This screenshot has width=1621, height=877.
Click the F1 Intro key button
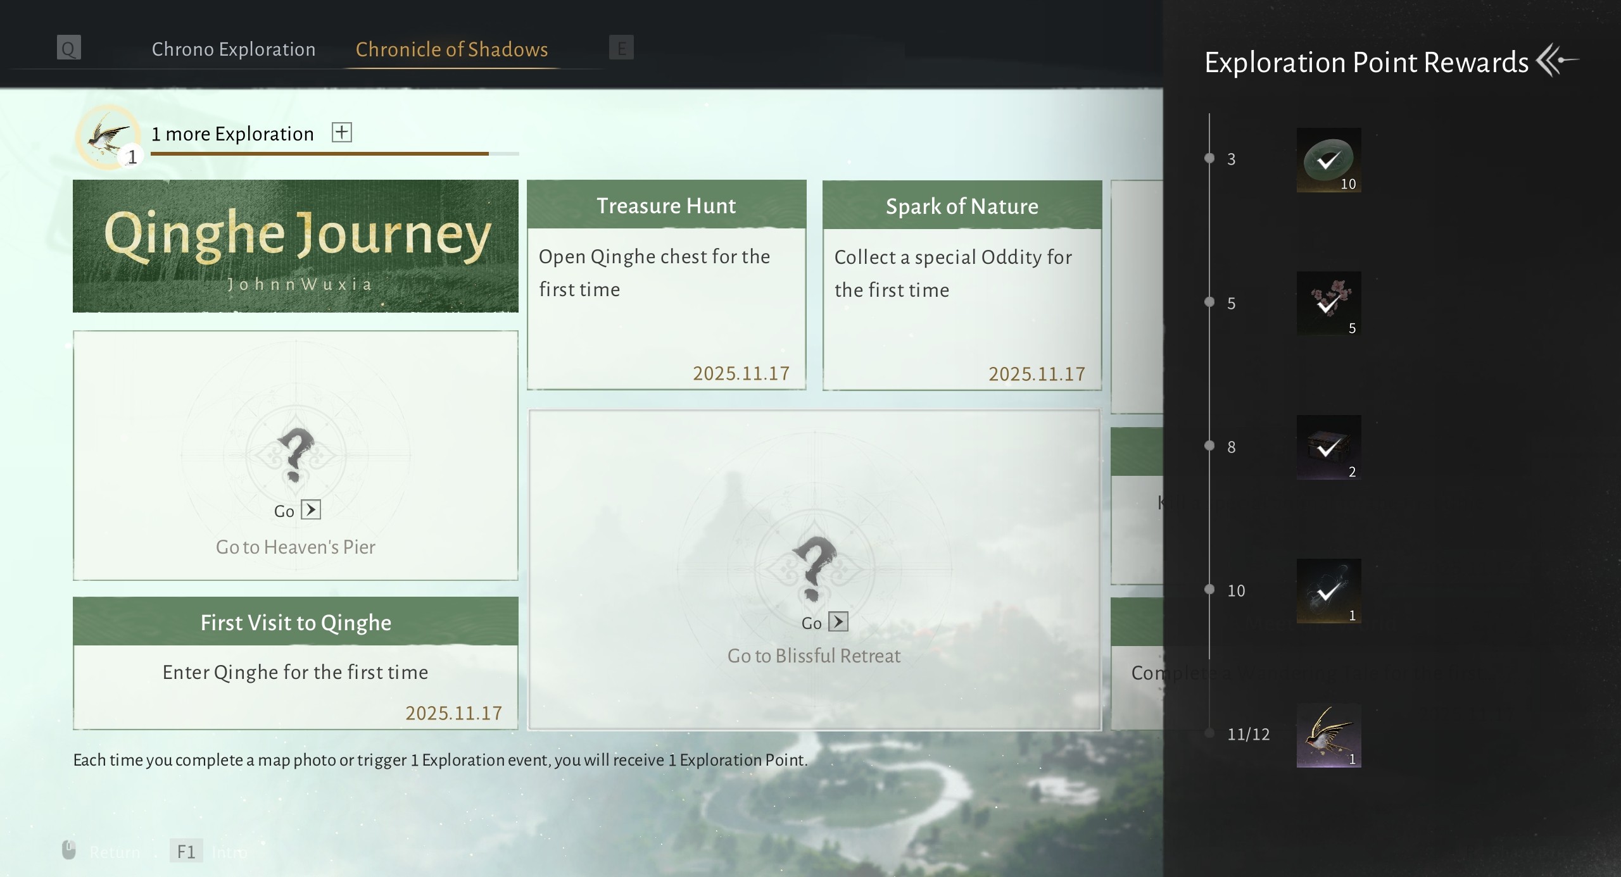tap(186, 851)
